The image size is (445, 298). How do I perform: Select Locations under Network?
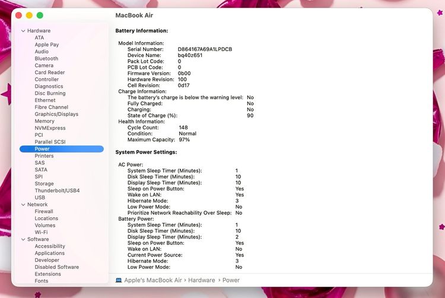[x=46, y=218]
